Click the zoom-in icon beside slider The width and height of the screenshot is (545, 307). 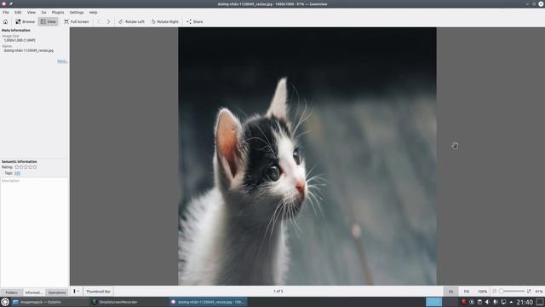(529, 292)
